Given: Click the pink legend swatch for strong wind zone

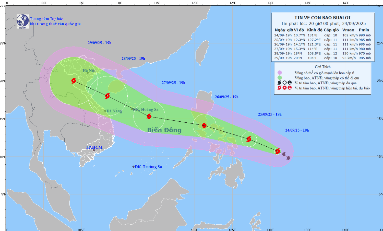Looking at the screenshot, I should (x=280, y=73).
